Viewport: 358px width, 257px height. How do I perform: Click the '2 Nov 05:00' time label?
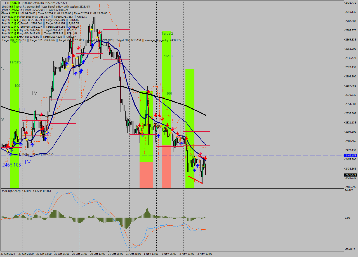point(169,254)
